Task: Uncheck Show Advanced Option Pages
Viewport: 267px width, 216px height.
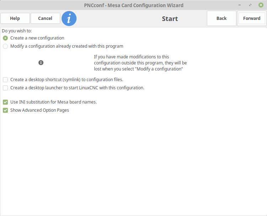Action: point(5,110)
